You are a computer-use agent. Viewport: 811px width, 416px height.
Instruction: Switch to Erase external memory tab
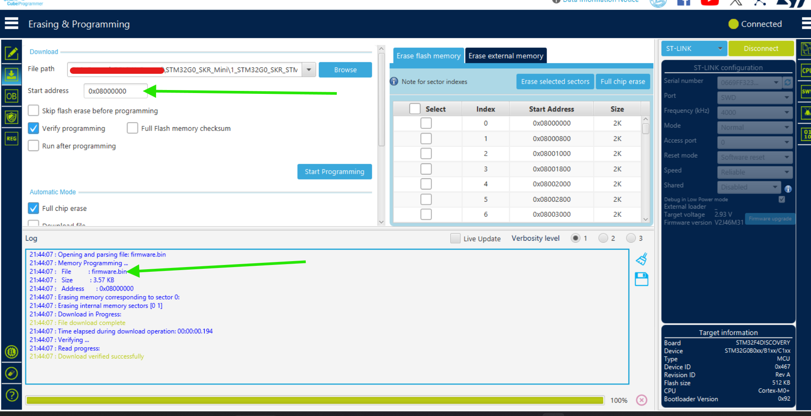tap(506, 56)
